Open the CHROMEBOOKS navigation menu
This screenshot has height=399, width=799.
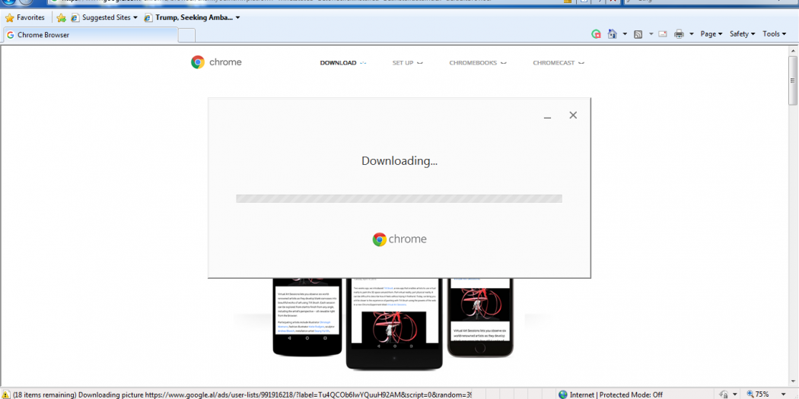click(x=477, y=63)
